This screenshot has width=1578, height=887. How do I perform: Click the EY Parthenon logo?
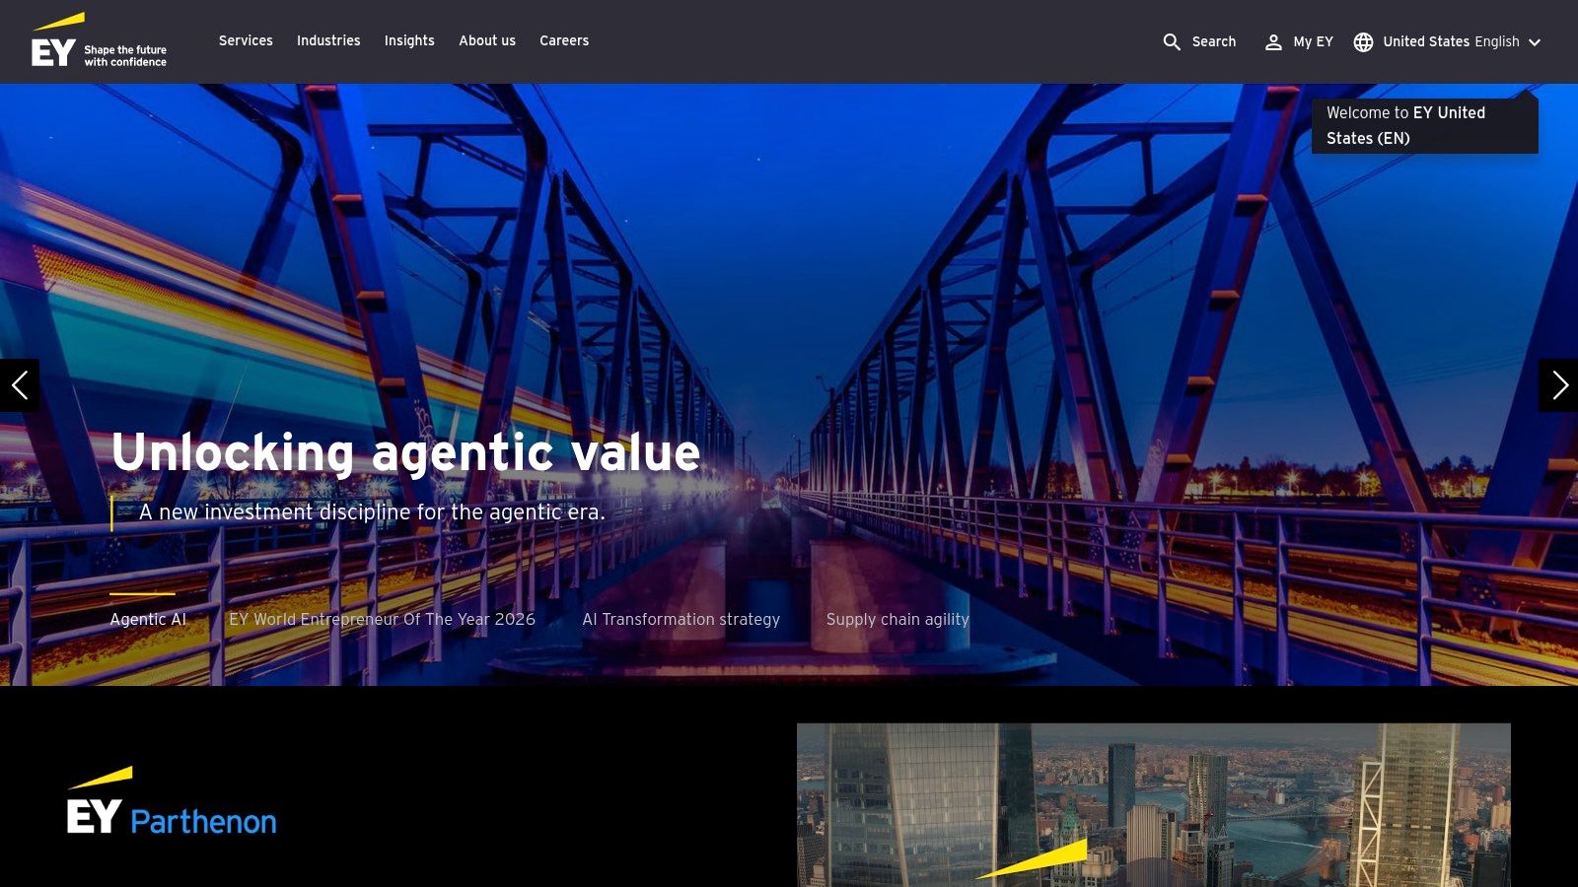pyautogui.click(x=172, y=801)
